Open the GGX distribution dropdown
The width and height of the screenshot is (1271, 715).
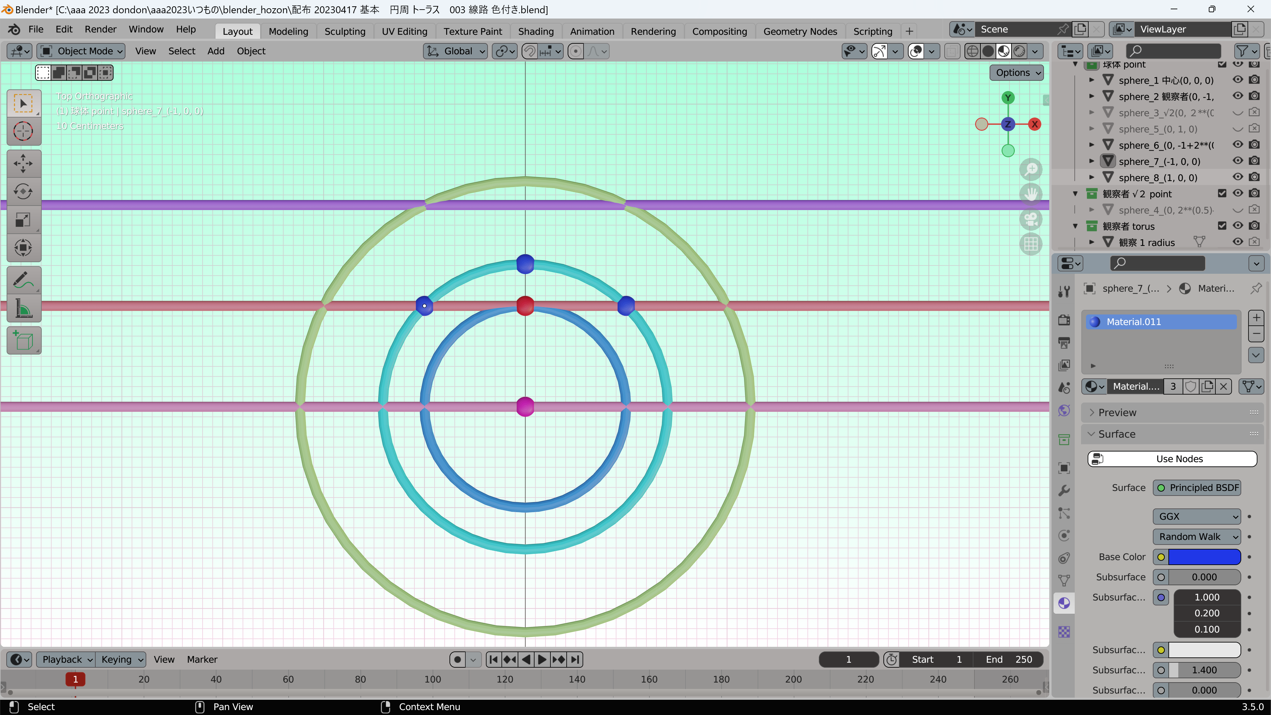point(1196,516)
